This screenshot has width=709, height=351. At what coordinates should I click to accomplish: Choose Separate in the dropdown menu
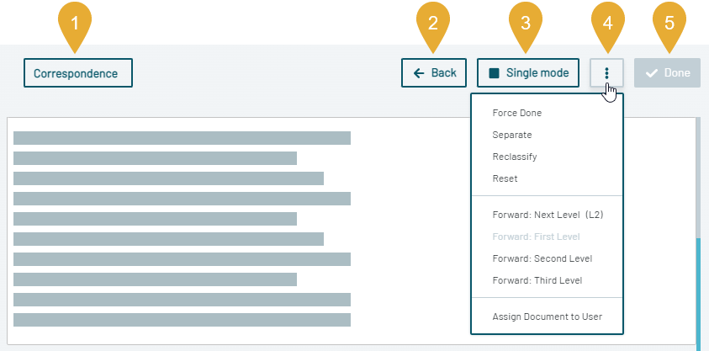pos(511,135)
